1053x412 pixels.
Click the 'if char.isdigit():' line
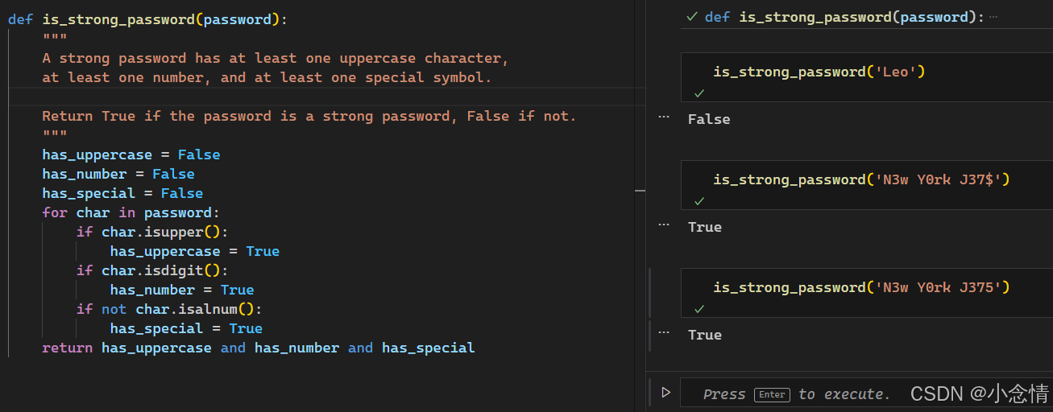pyautogui.click(x=152, y=270)
